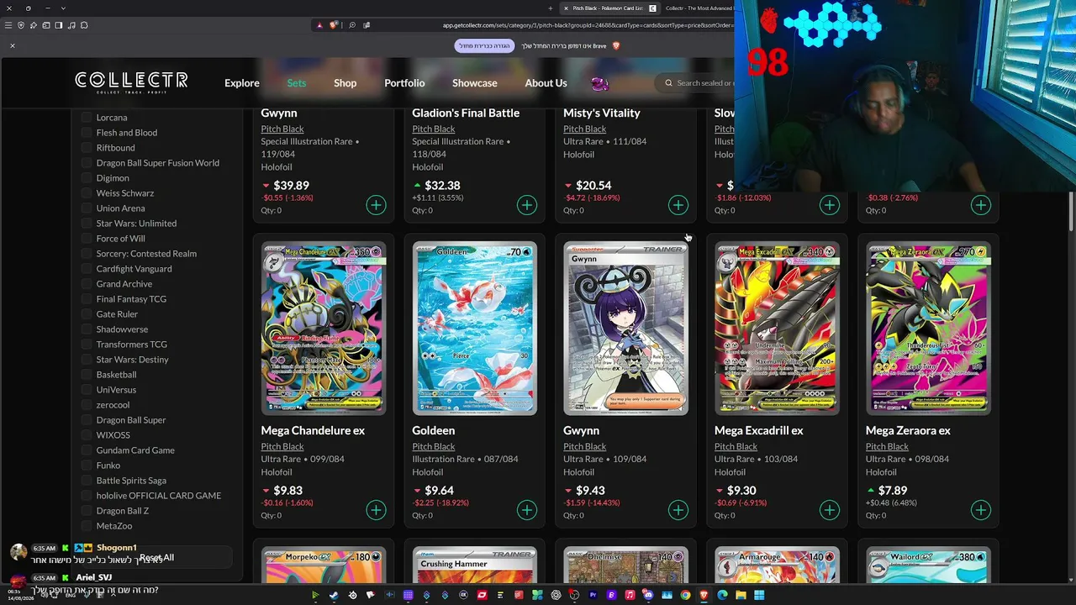Open Pitch Black link under Mega Zeraora ex
This screenshot has height=605, width=1076.
(x=888, y=447)
